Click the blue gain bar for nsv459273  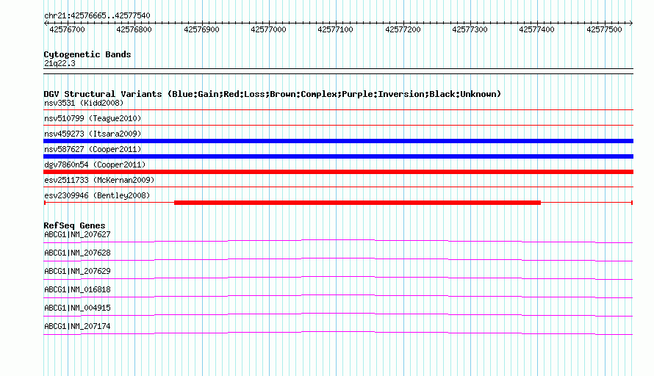tap(338, 141)
